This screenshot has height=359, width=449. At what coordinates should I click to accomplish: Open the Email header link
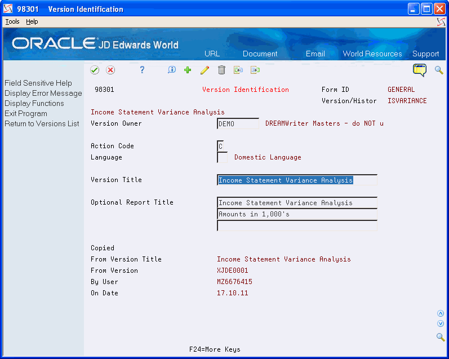tap(315, 54)
